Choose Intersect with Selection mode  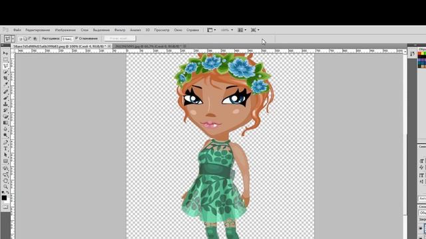35,39
